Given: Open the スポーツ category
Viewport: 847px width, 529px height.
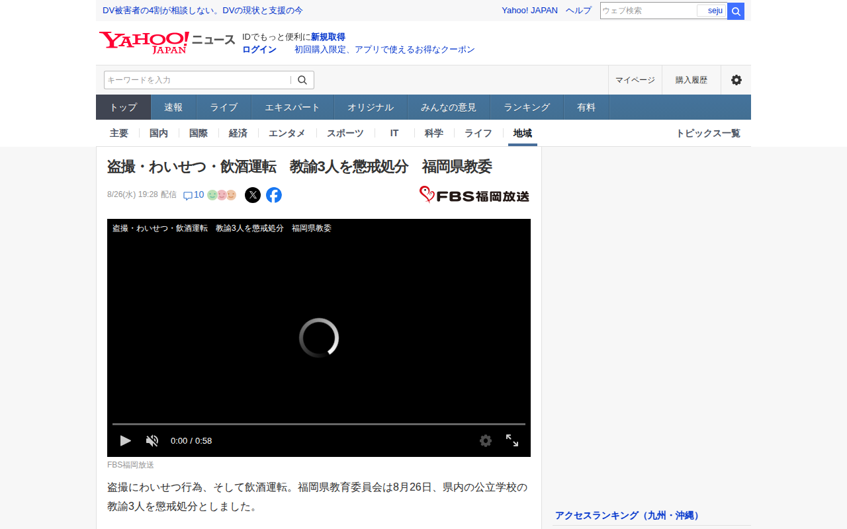Looking at the screenshot, I should (345, 133).
